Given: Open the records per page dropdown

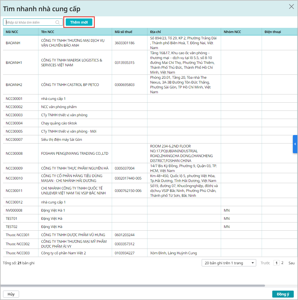Looking at the screenshot, I should point(229,263).
